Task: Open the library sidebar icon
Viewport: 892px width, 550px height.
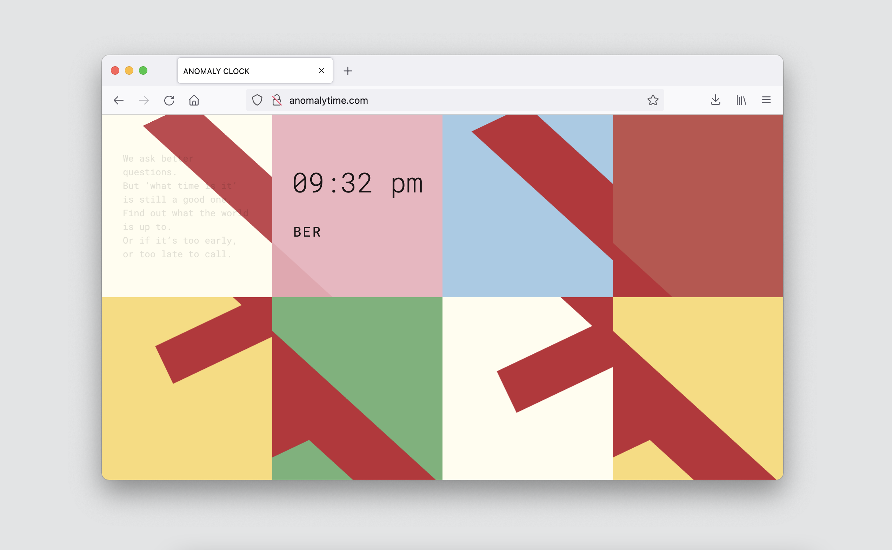Action: click(x=741, y=100)
